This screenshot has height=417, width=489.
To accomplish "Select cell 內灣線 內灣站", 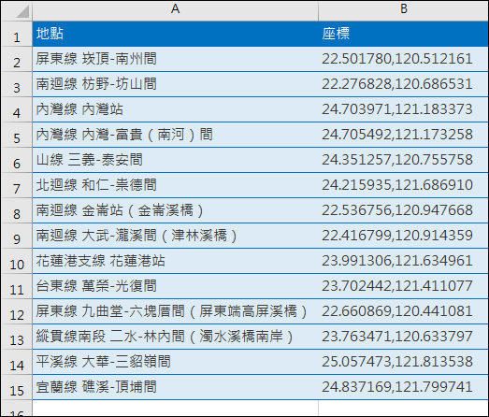I will click(175, 109).
